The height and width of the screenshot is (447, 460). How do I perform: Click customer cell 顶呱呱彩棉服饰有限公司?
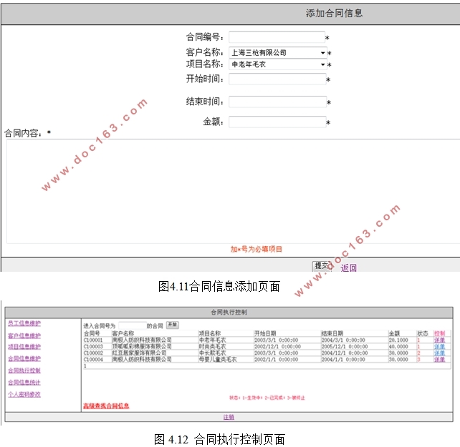pyautogui.click(x=142, y=347)
